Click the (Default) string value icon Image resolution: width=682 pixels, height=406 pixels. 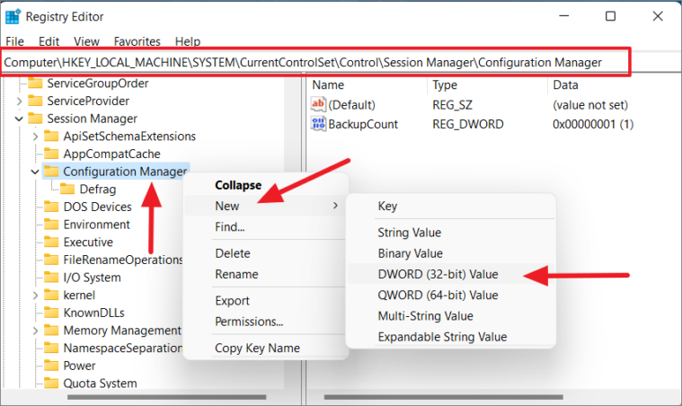click(318, 104)
